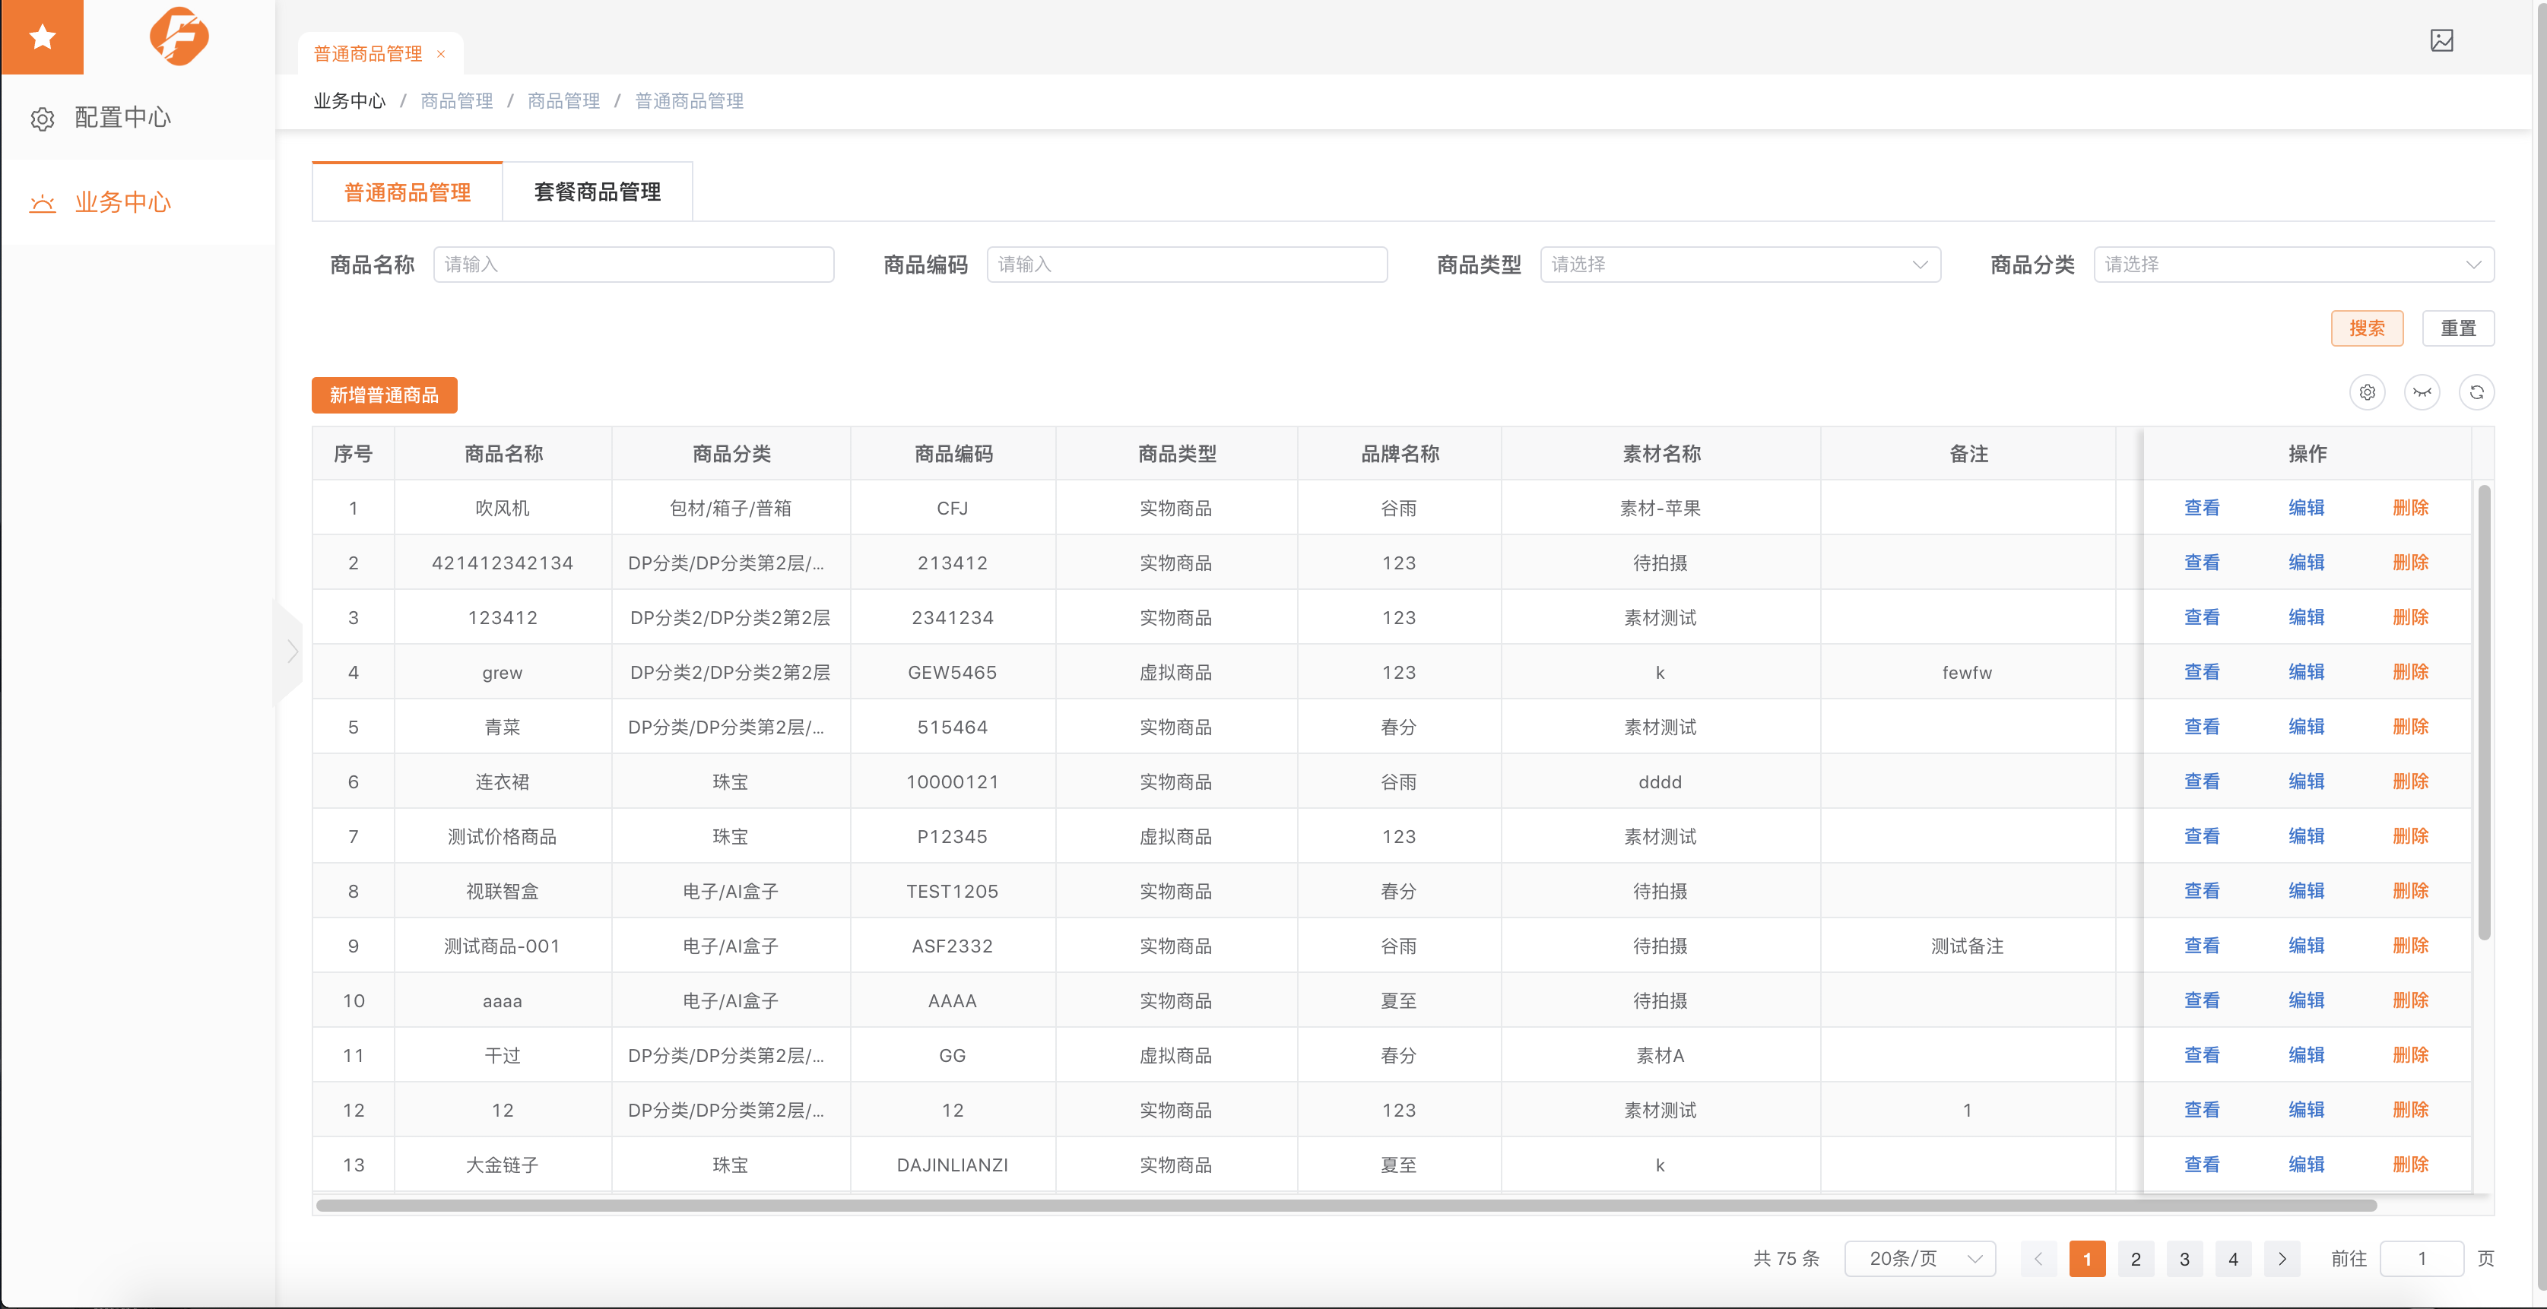2547x1309 pixels.
Task: Edit the 视联智盒 product
Action: [2307, 891]
